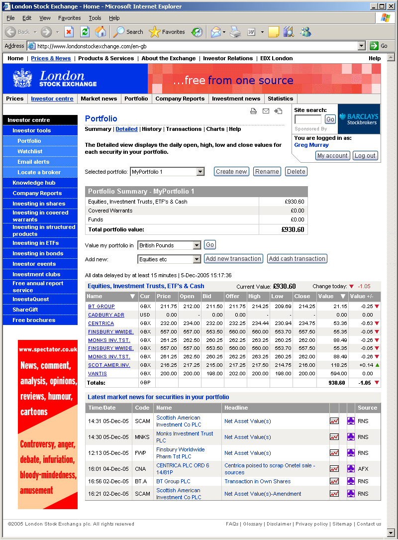
Task: Click the Create new button
Action: (231, 172)
